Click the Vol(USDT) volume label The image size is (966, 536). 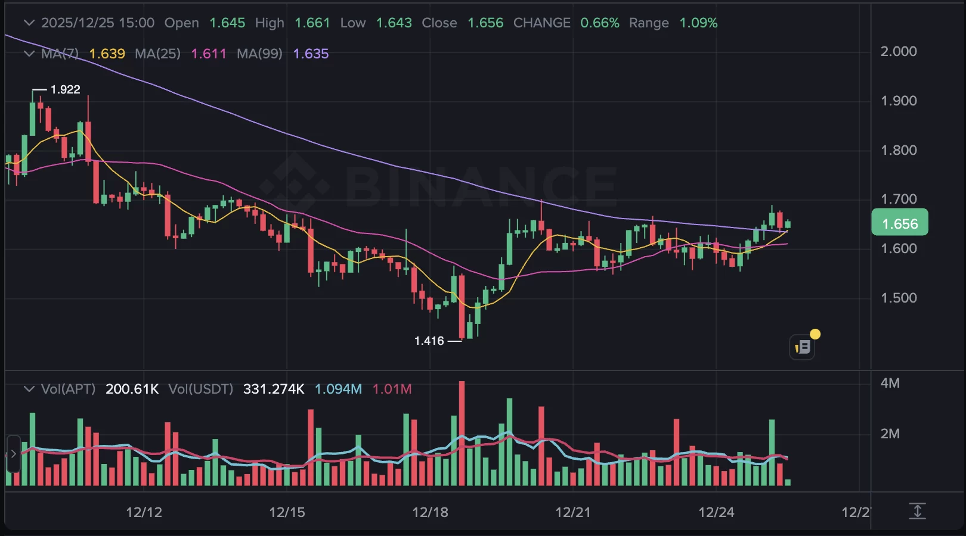pos(200,389)
